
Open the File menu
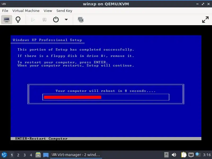tap(5, 11)
